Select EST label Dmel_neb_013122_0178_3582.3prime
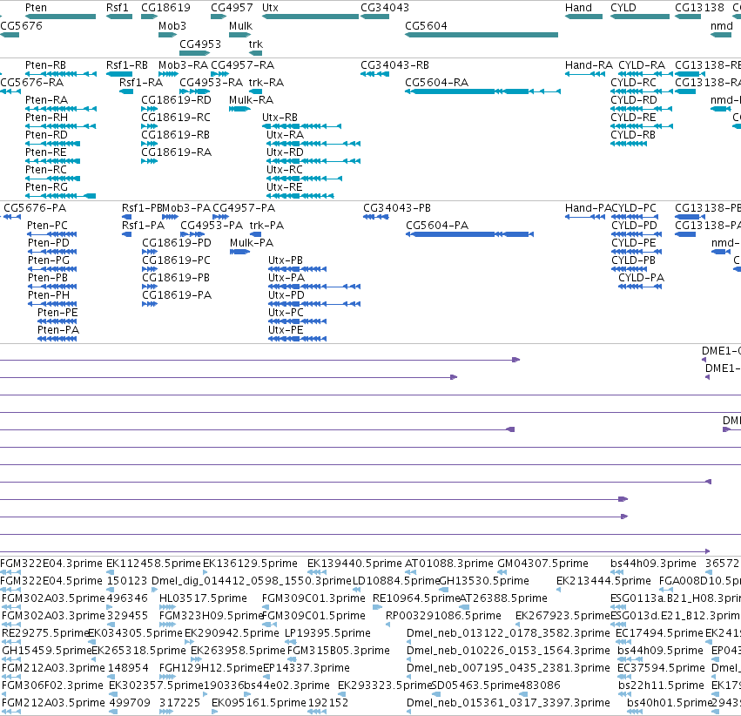The height and width of the screenshot is (716, 741). [509, 633]
